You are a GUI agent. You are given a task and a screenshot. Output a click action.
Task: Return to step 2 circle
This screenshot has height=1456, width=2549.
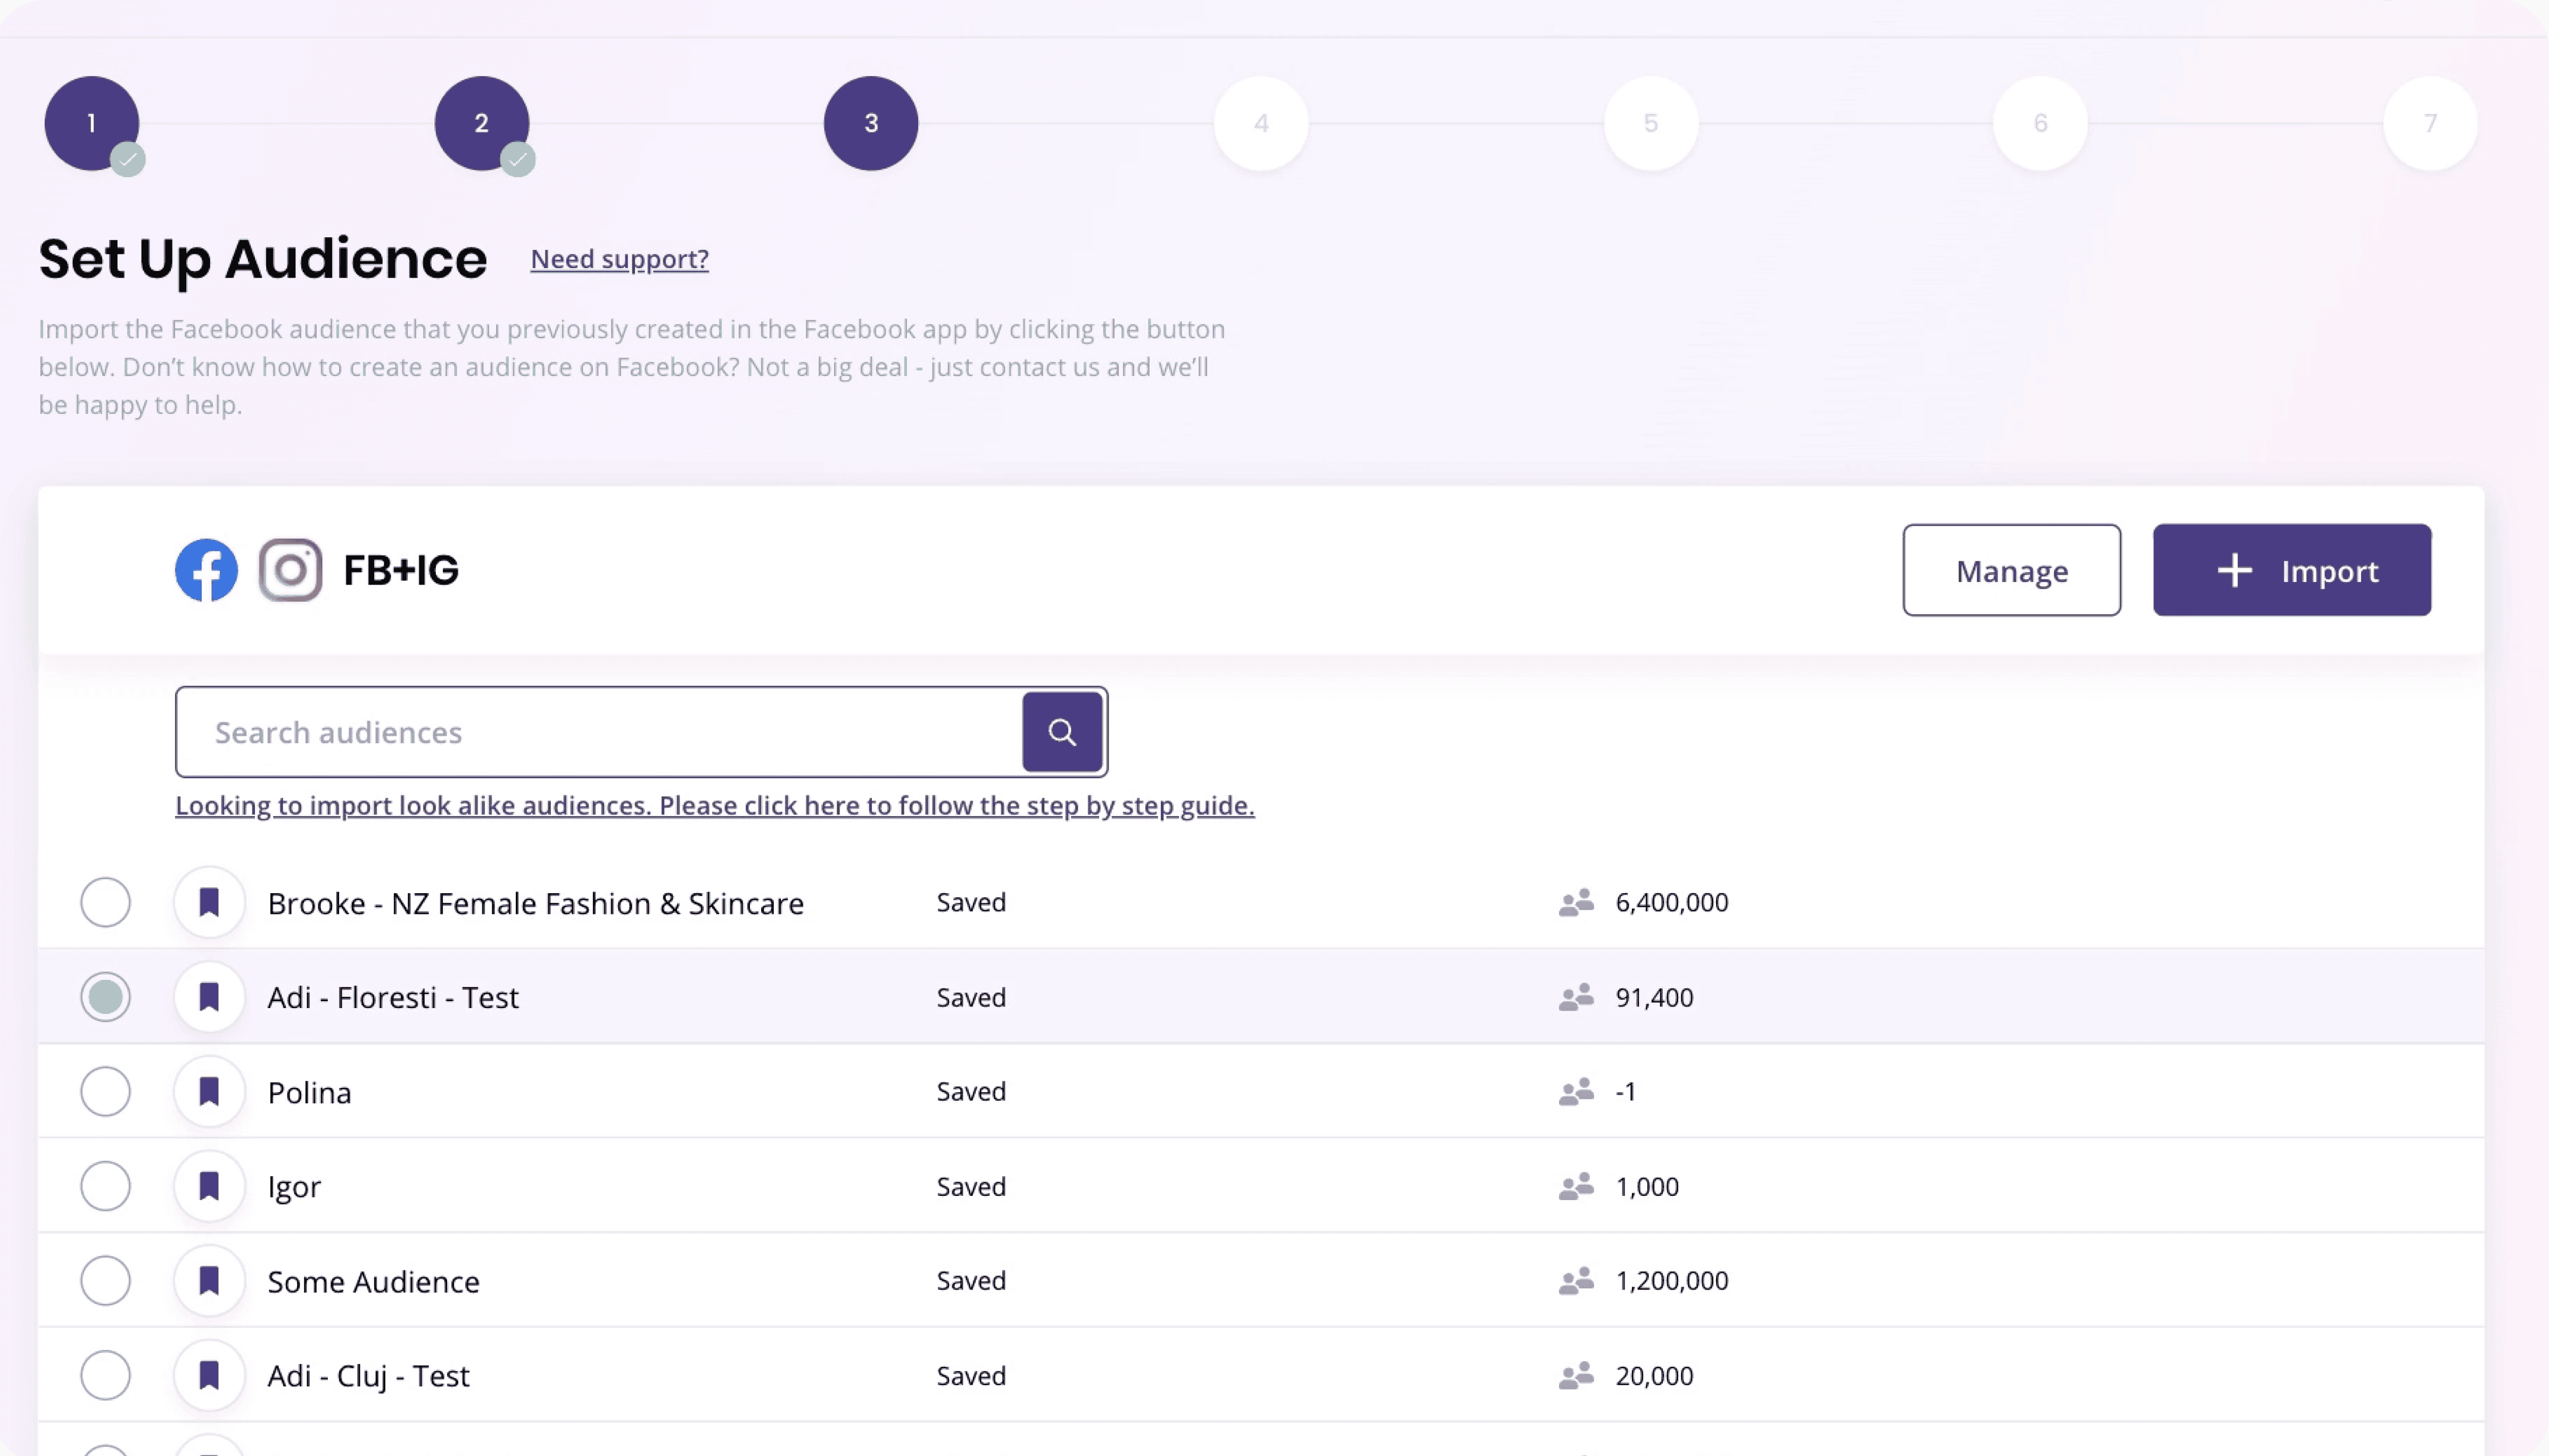(481, 123)
